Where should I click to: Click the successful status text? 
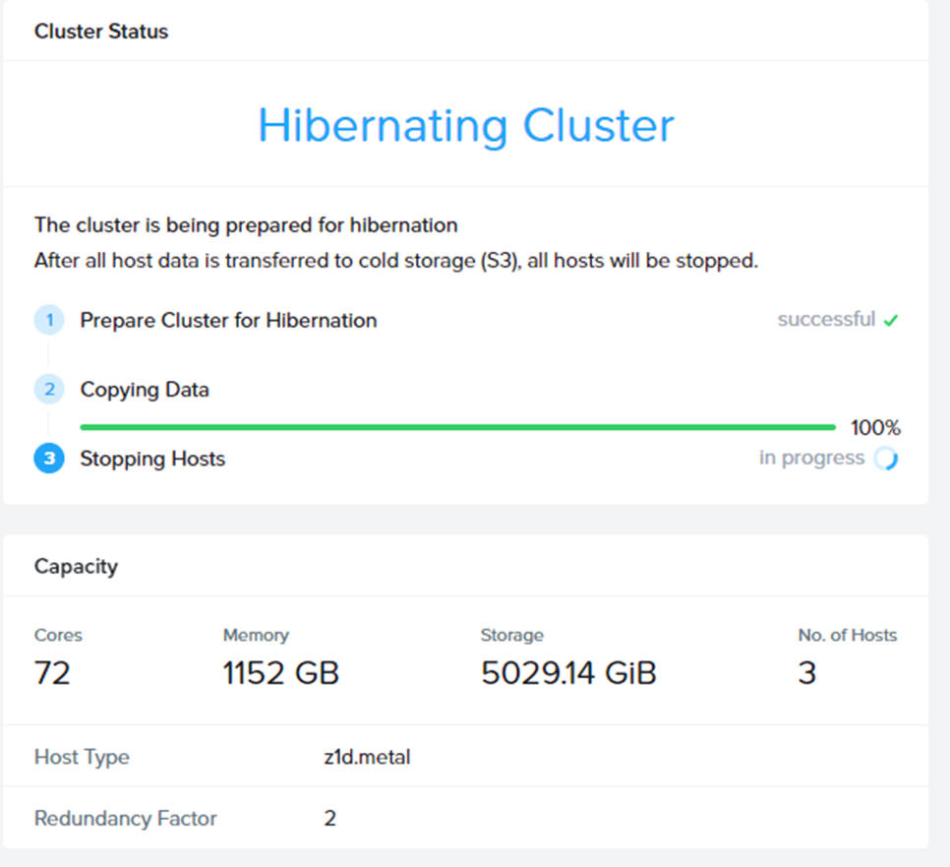[x=826, y=320]
